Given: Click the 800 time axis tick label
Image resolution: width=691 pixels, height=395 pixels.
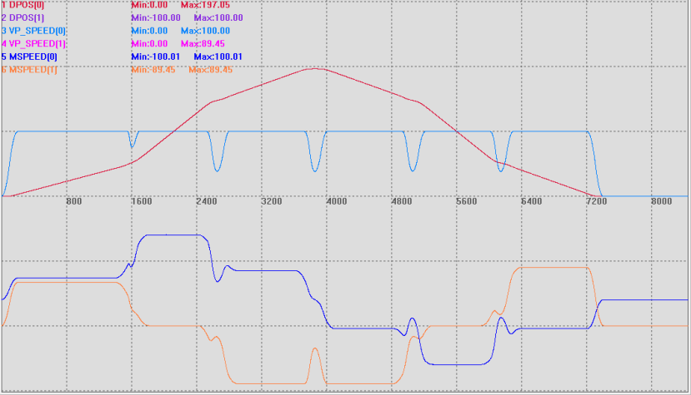Looking at the screenshot, I should point(73,202).
